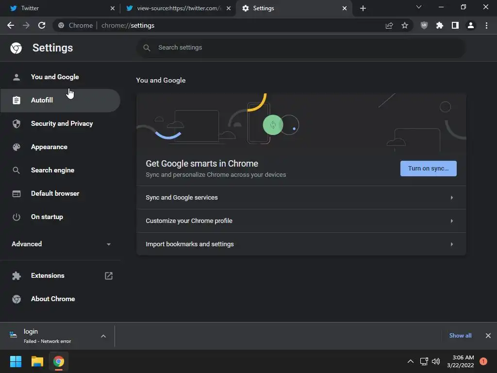Open the network status tray icon

click(424, 361)
